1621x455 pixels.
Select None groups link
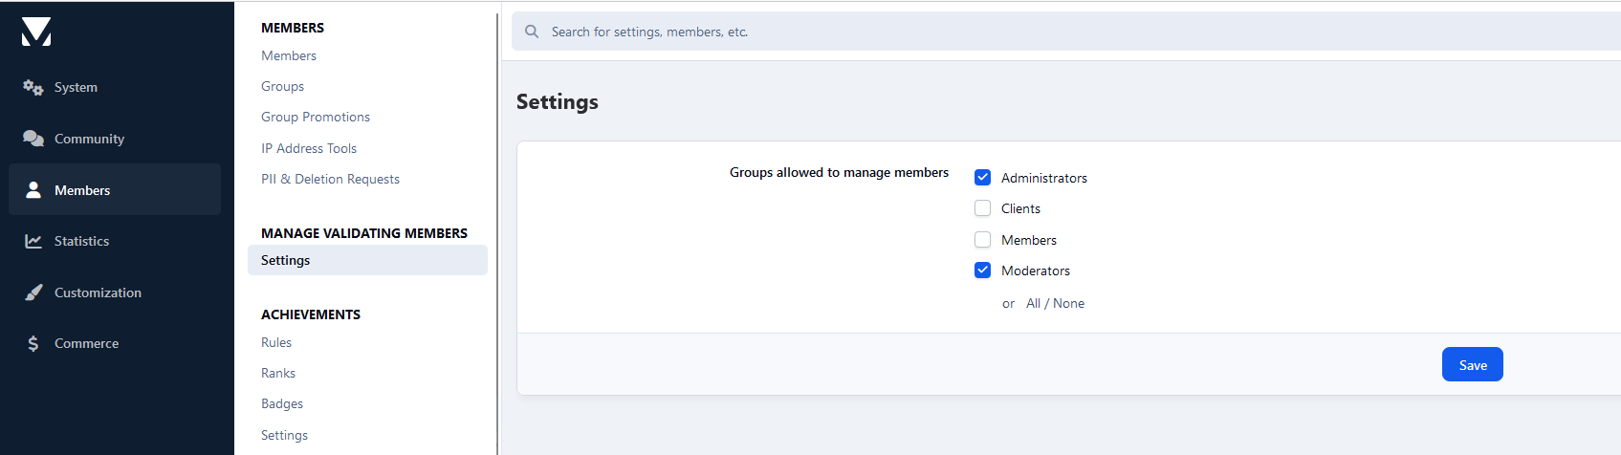pos(1068,303)
